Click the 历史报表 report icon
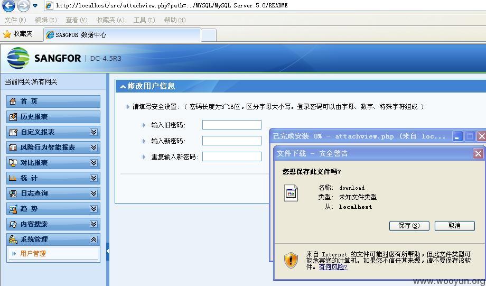 tap(13, 117)
